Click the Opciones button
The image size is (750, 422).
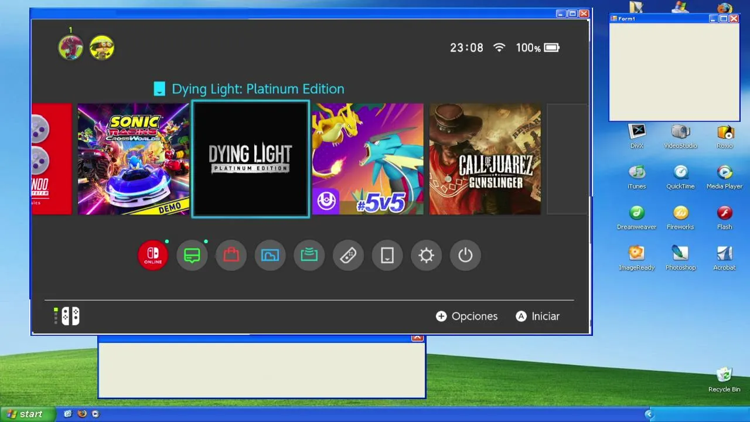466,316
